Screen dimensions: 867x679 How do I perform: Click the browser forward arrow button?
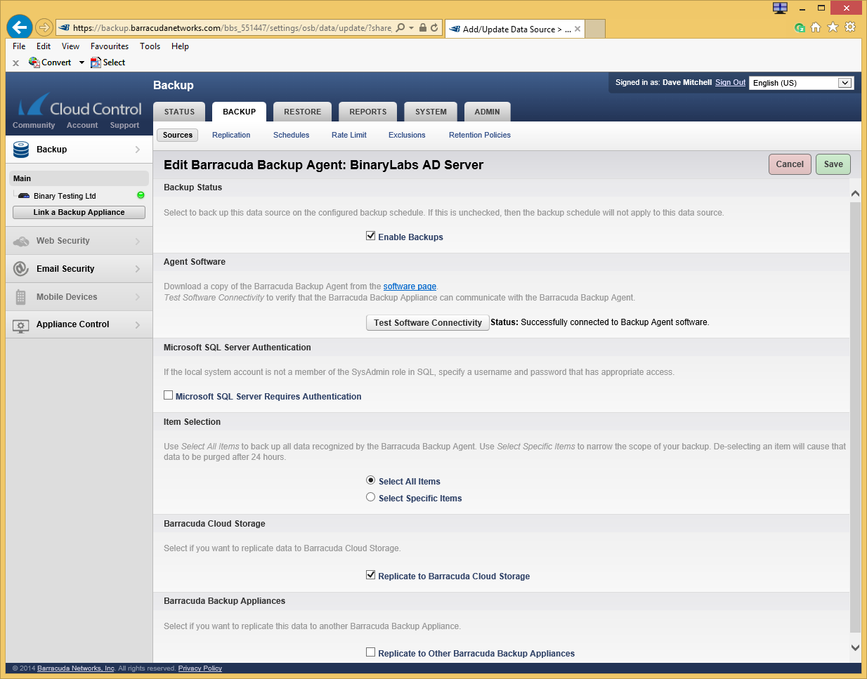click(44, 27)
